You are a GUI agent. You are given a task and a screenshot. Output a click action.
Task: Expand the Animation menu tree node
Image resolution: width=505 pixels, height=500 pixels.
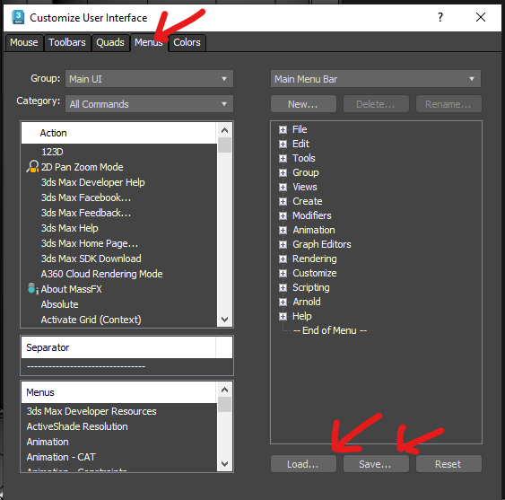coord(283,230)
